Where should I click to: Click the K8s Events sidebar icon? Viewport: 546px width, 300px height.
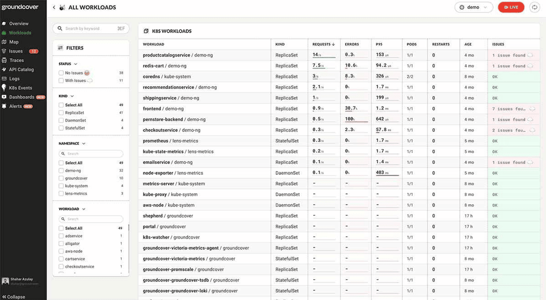click(4, 88)
